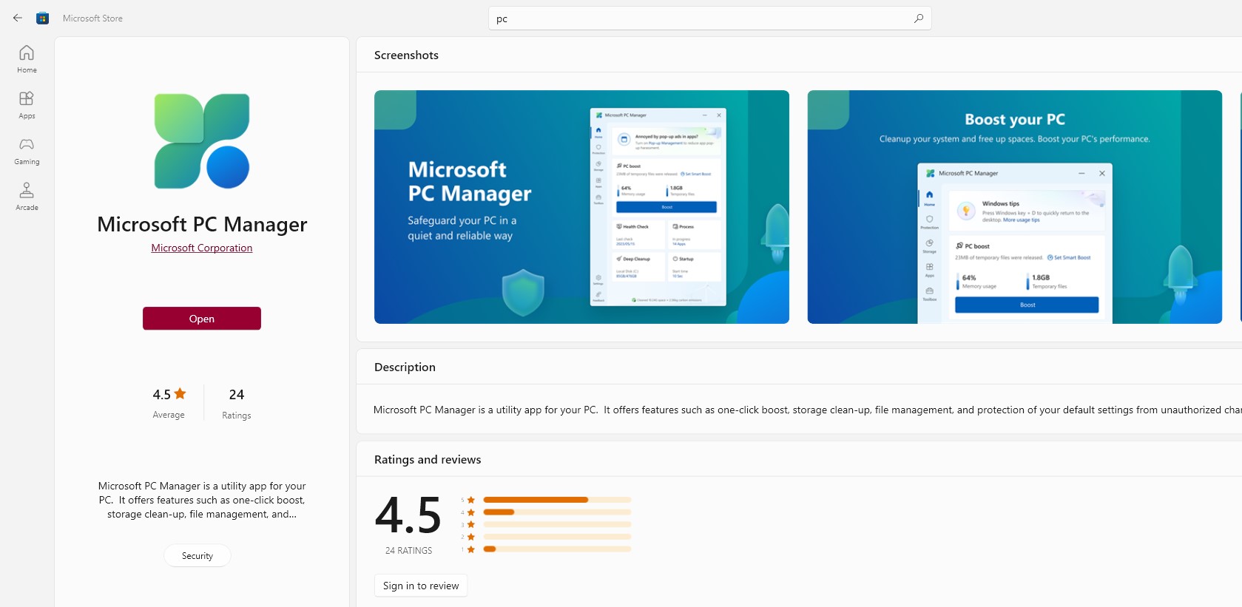Click the 24 RATINGS label
Screen dimensions: 1242x607
click(408, 551)
